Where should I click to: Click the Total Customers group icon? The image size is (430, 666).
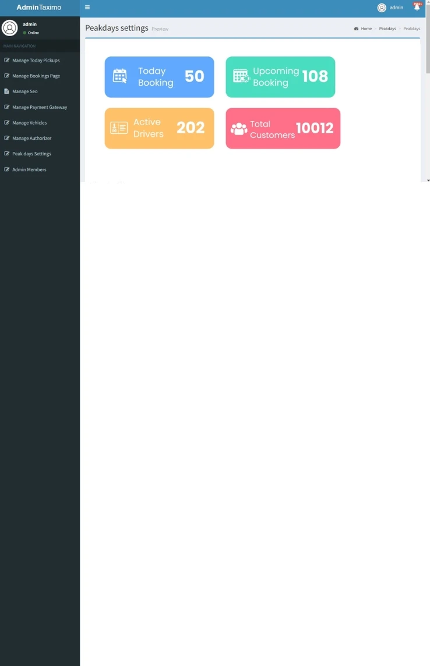pyautogui.click(x=239, y=129)
